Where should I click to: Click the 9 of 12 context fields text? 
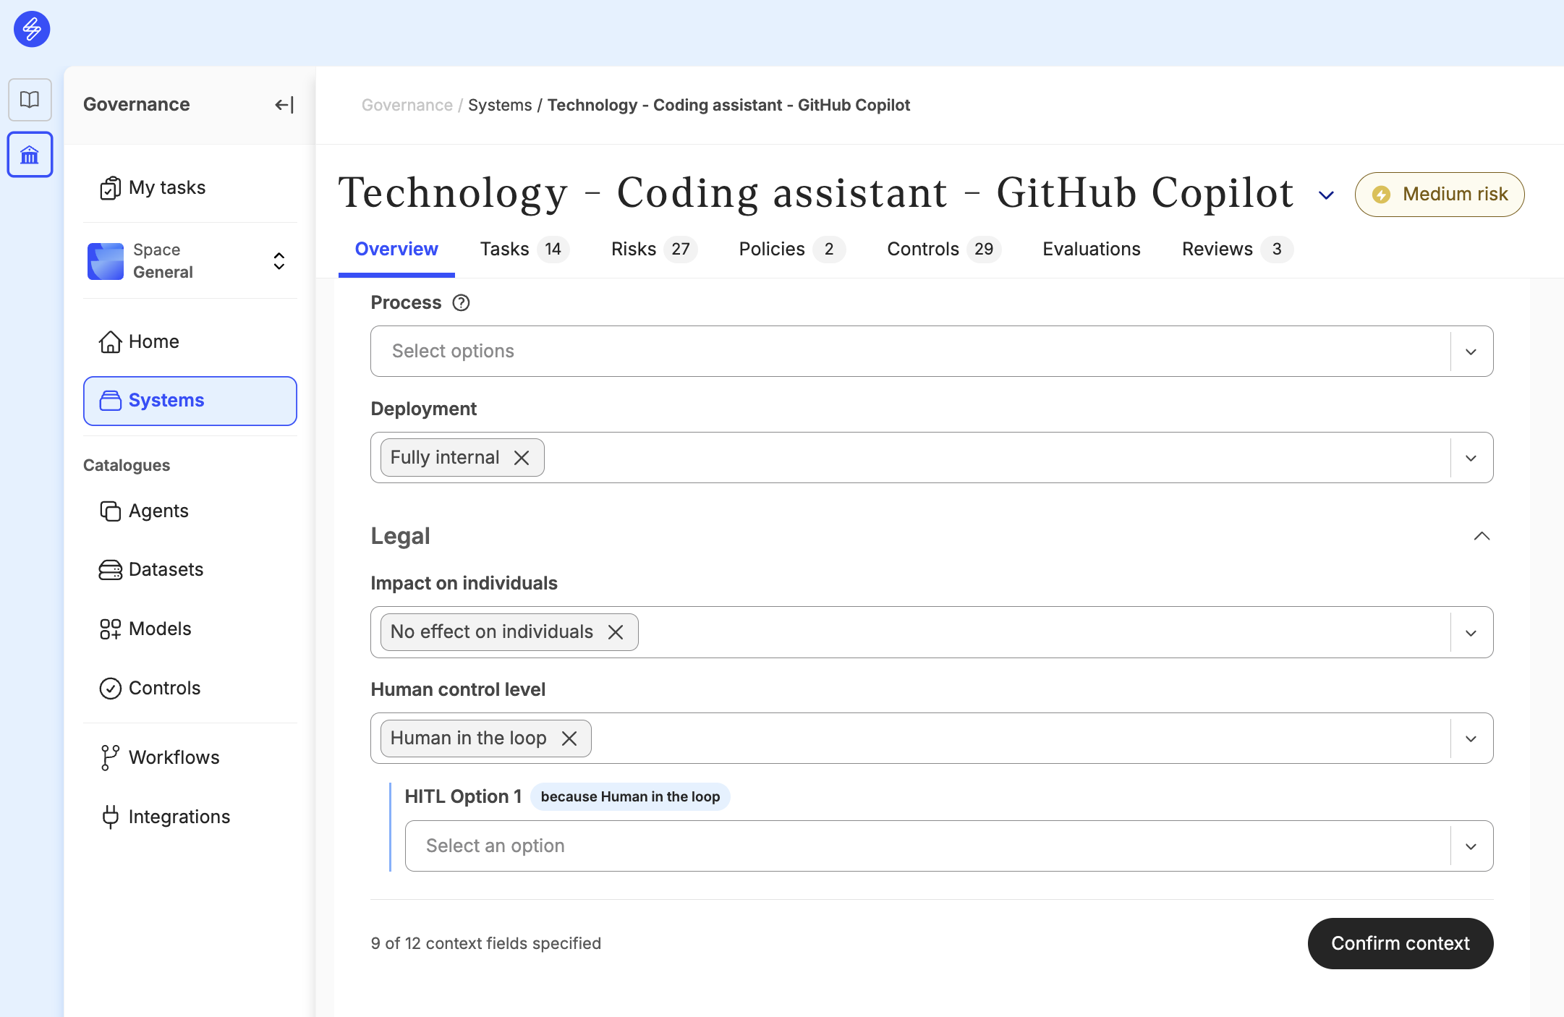coord(486,944)
